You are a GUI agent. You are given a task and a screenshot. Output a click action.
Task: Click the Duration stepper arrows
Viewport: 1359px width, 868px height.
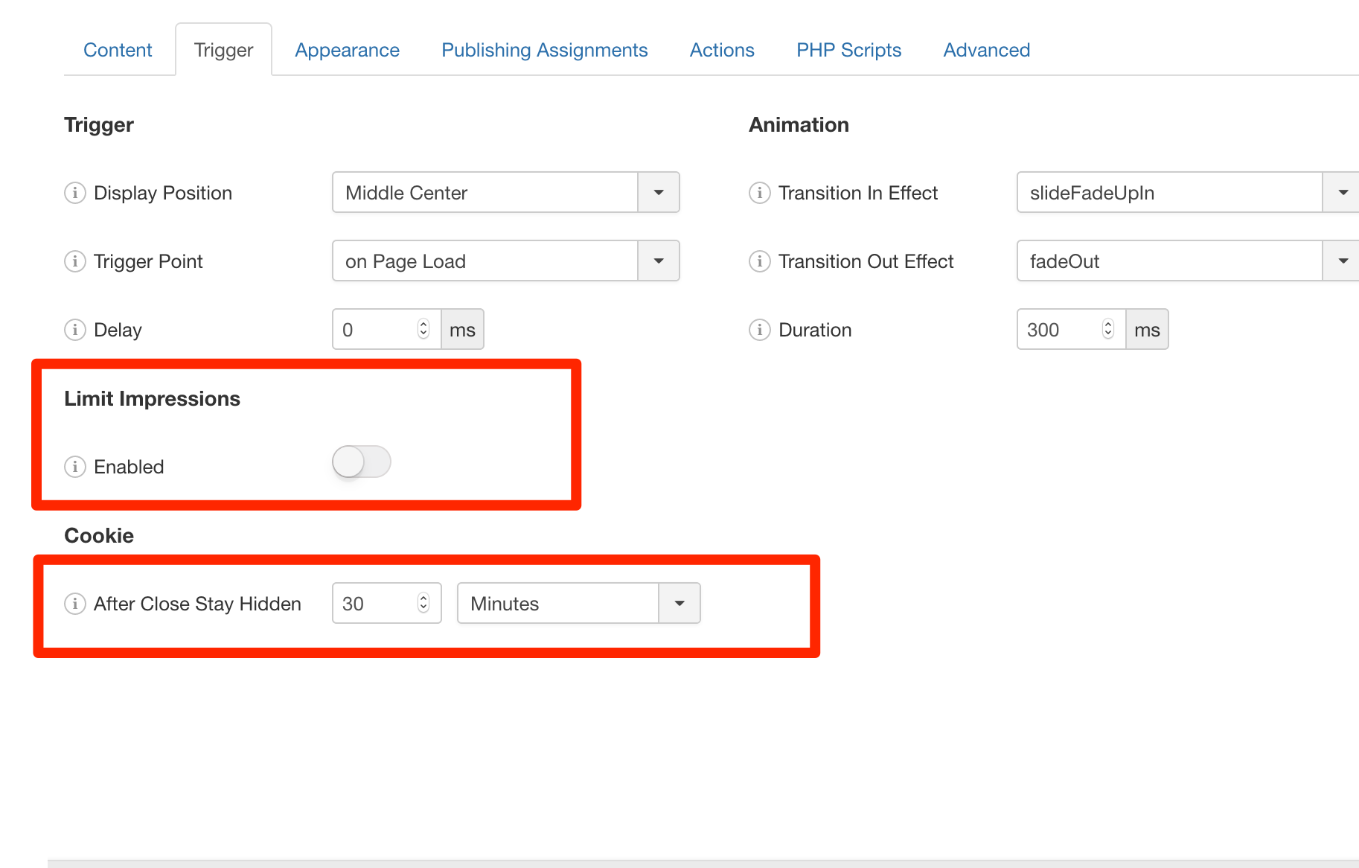click(x=1108, y=329)
